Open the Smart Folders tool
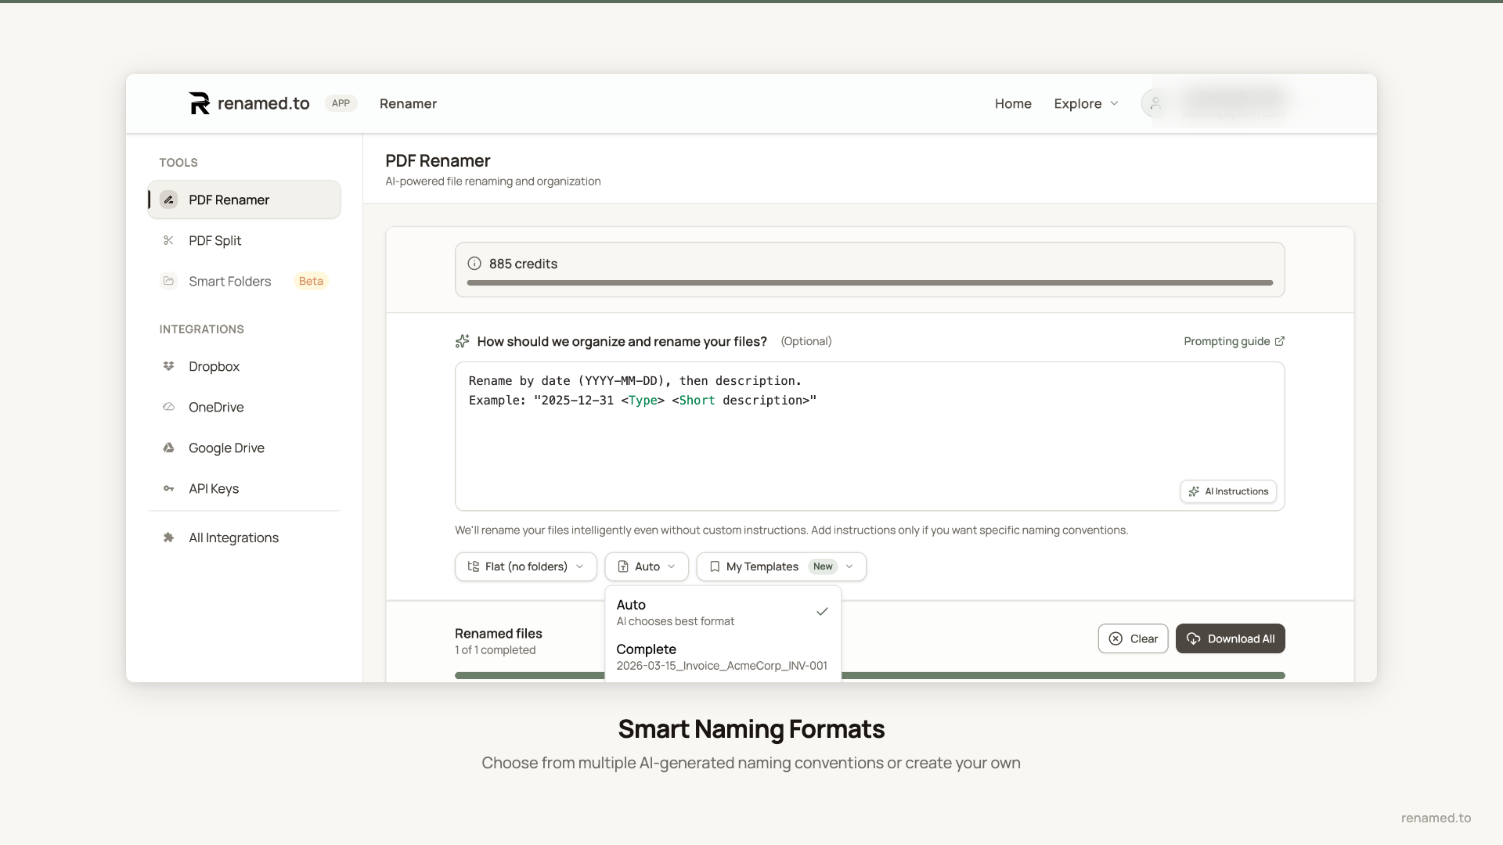The image size is (1503, 845). coord(229,281)
